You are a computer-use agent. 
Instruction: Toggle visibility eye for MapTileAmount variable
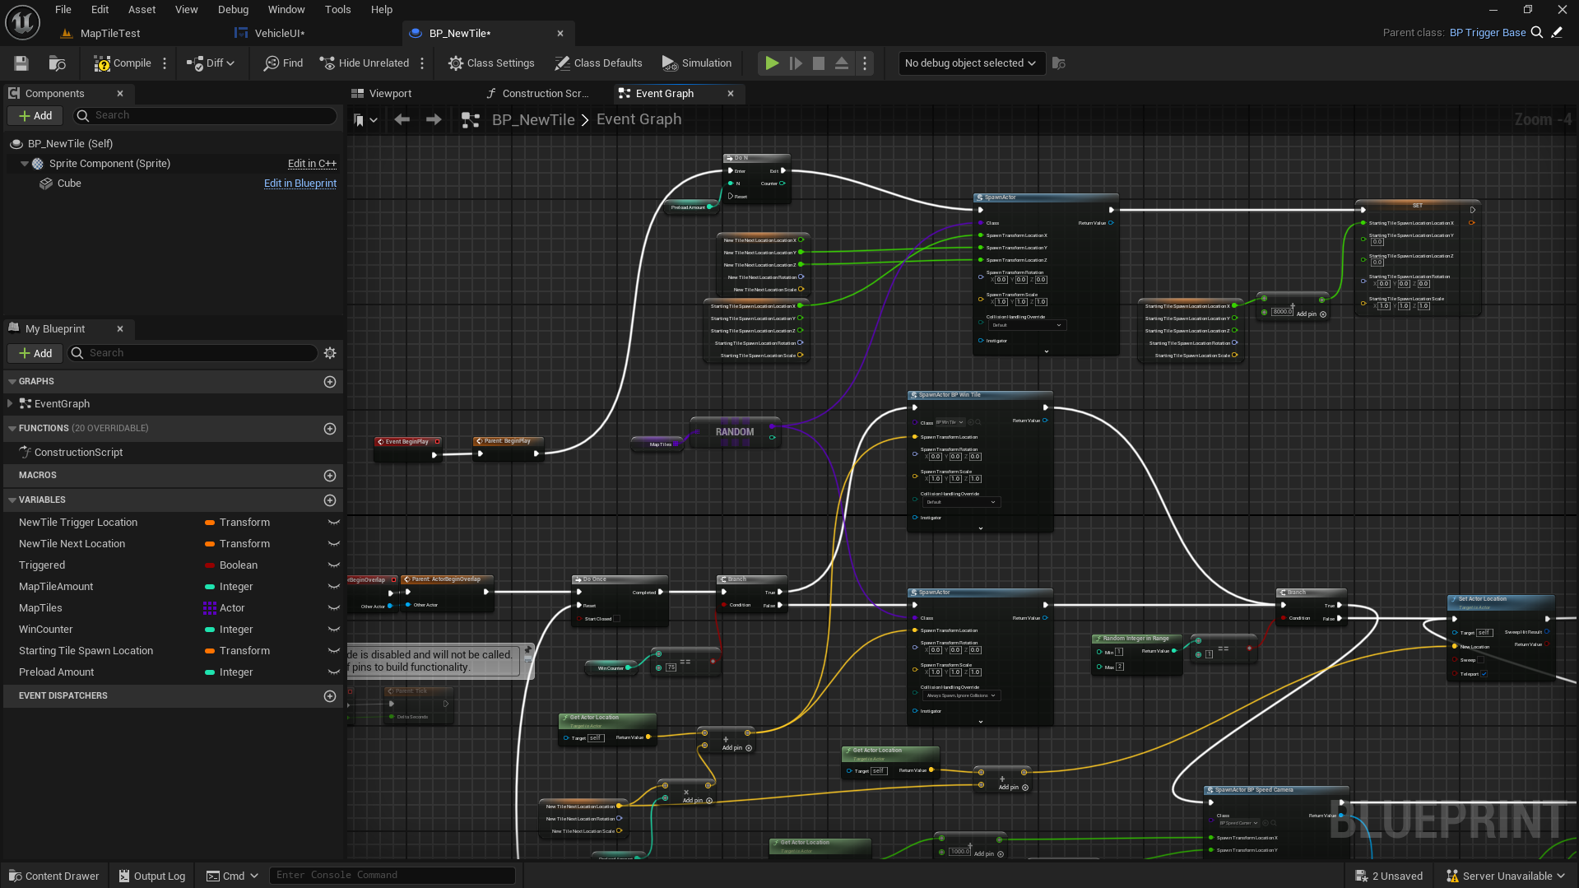334,587
